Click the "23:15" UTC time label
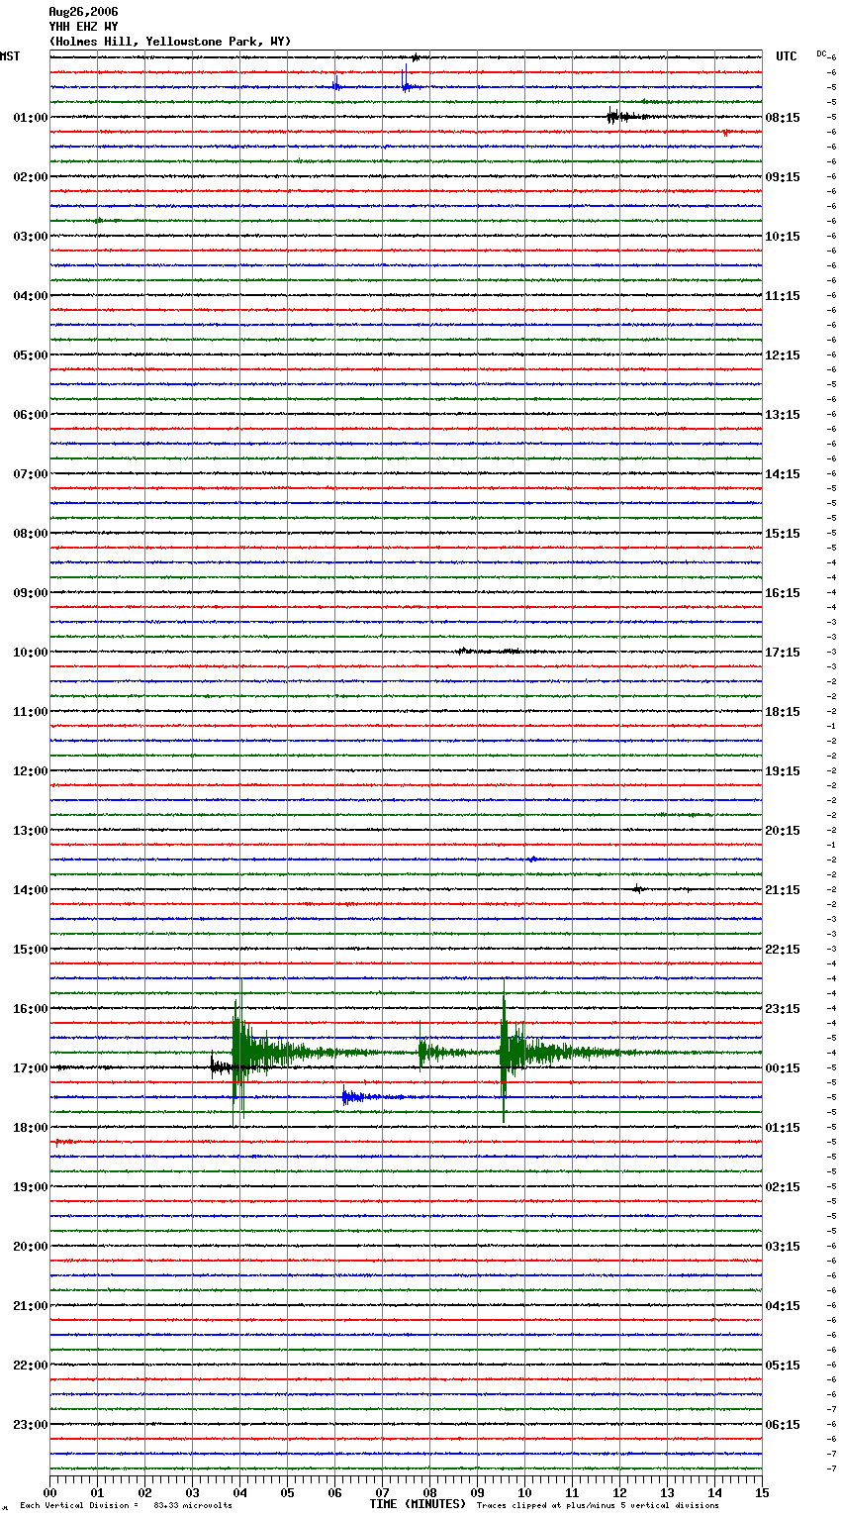 point(783,1009)
